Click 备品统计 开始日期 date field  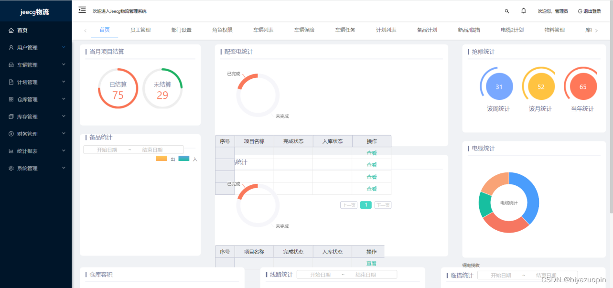(107, 149)
